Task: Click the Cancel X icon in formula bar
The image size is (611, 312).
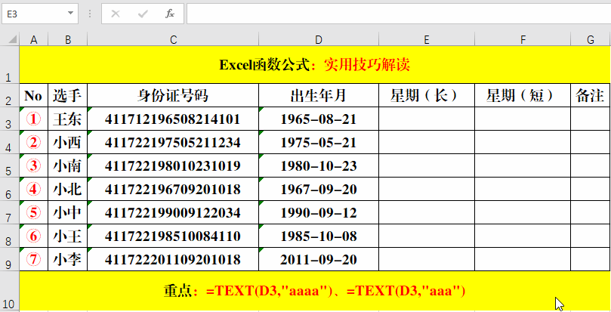Action: tap(116, 14)
